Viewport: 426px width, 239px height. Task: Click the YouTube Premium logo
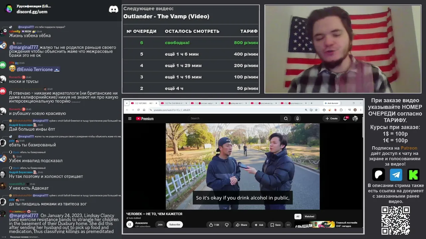pyautogui.click(x=145, y=119)
